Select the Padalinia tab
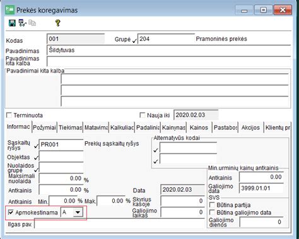This screenshot has height=239, width=299. [148, 127]
